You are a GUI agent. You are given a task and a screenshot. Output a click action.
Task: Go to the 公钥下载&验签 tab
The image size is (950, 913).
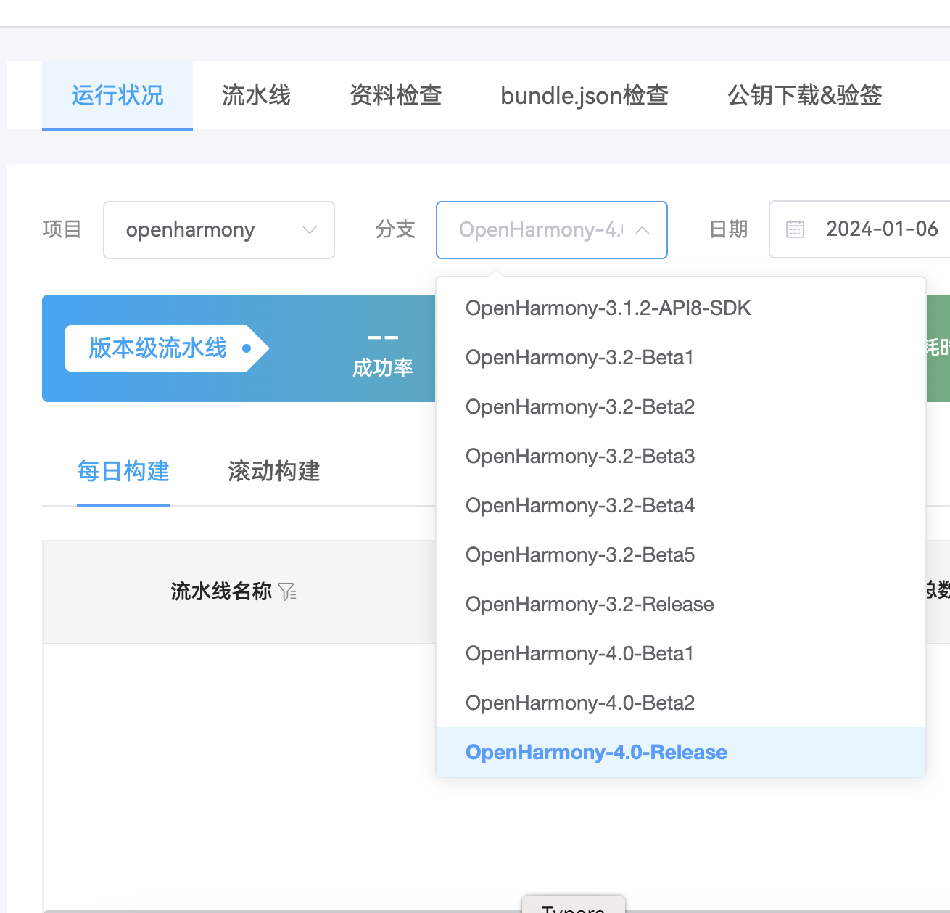[805, 95]
